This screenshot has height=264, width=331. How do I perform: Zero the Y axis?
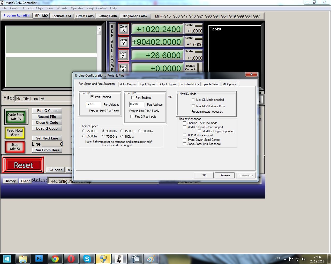pos(124,42)
